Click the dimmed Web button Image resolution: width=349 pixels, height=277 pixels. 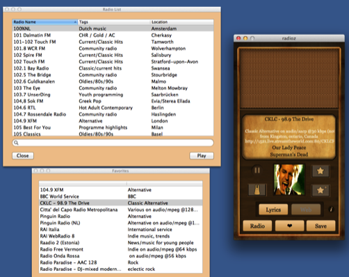[306, 209]
